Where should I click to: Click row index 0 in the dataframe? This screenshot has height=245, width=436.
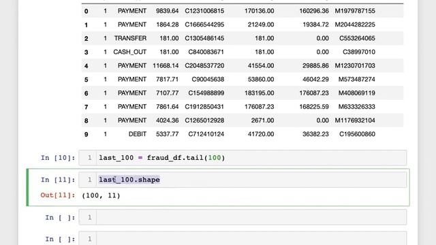click(x=87, y=11)
